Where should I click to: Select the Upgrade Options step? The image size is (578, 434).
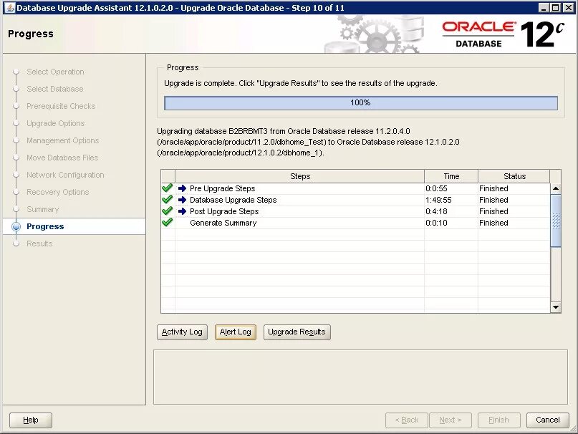(x=56, y=123)
